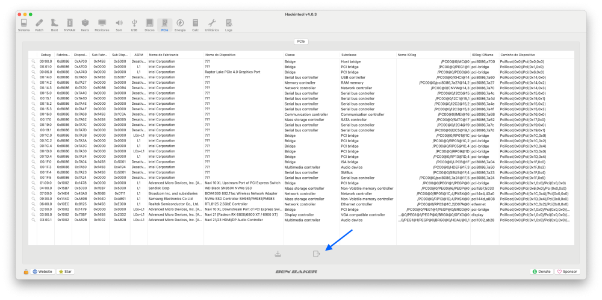
Task: Select the 'Mass storage controller' cell in row 00:17.0
Action: tap(304, 119)
